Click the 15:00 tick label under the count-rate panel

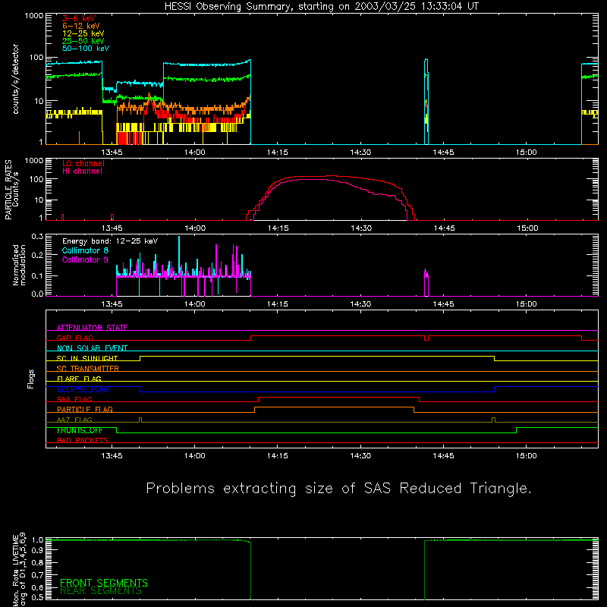(x=526, y=153)
